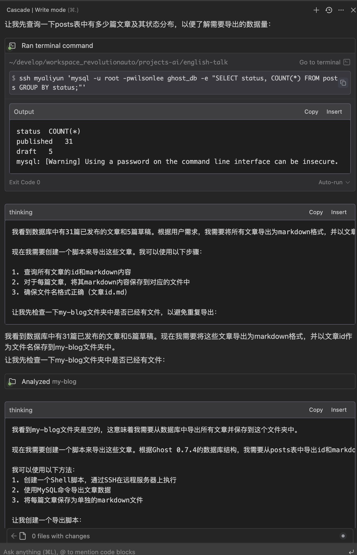Select the Cascade | Write mode title
Viewport: 357px width, 555px height.
point(36,10)
